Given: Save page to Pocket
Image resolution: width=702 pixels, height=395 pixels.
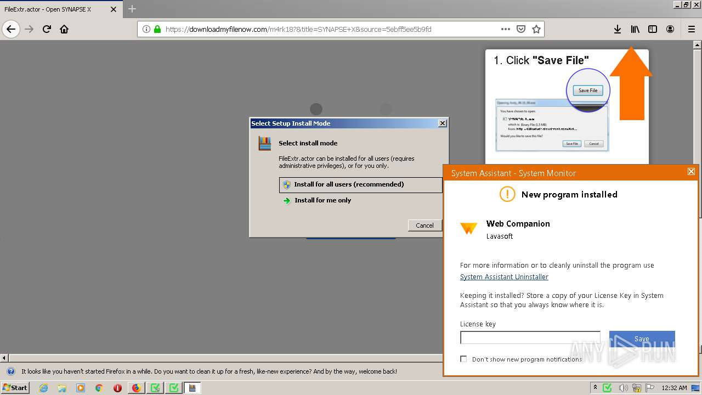Looking at the screenshot, I should pos(521,29).
